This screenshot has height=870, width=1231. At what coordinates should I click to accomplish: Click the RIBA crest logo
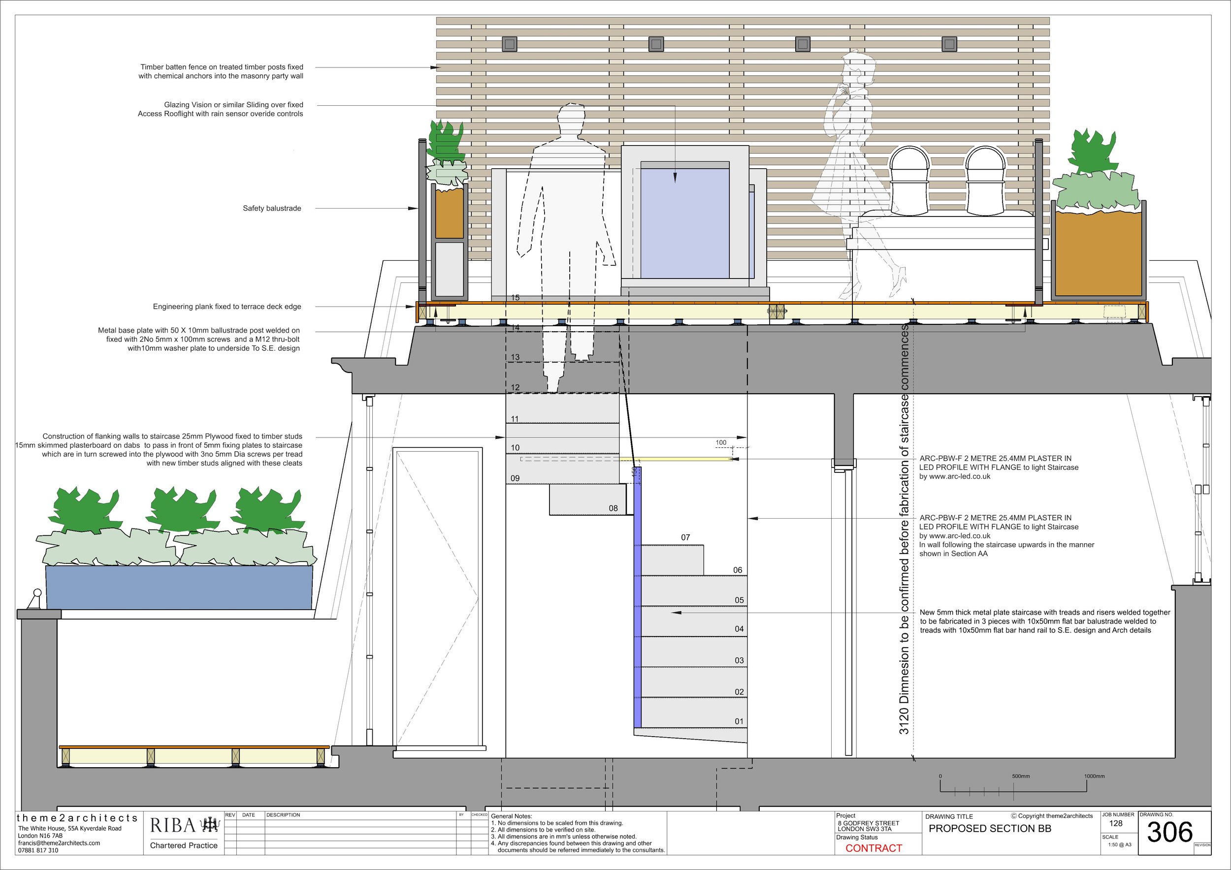[x=210, y=825]
